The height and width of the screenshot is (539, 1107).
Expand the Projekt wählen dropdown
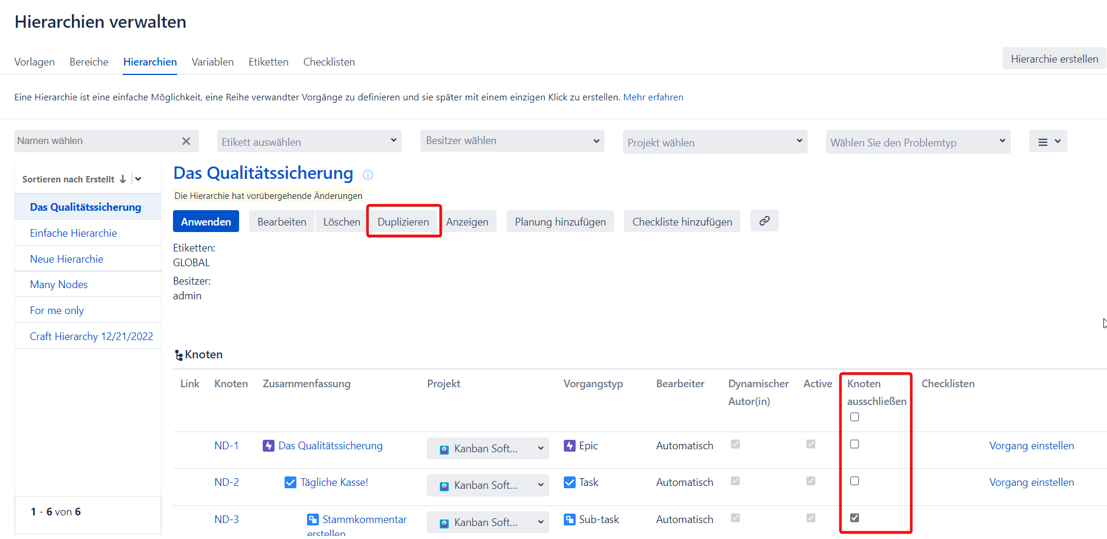(714, 142)
